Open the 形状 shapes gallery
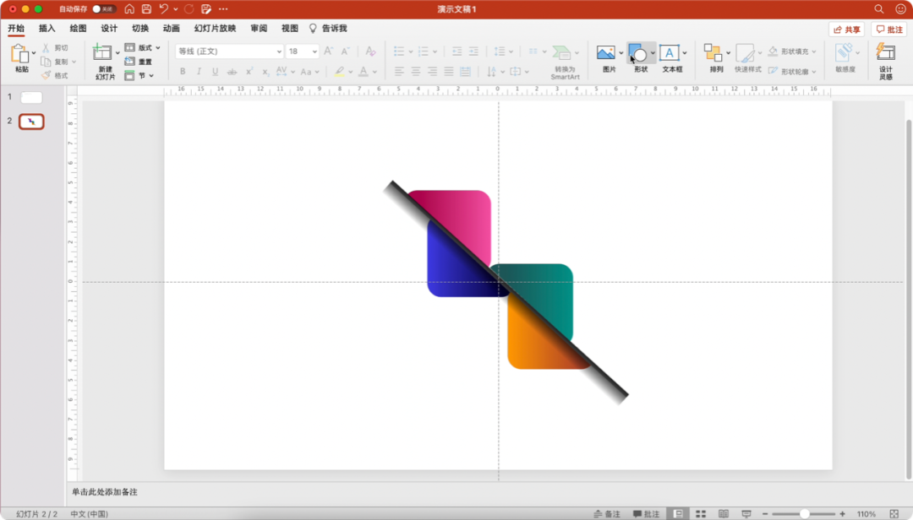Screen dimensions: 913x520 click(x=639, y=54)
